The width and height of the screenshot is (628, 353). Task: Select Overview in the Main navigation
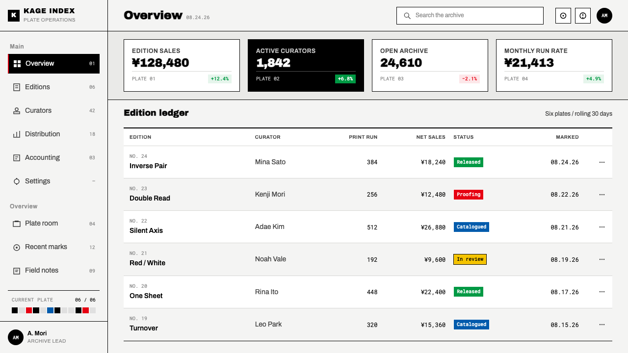click(x=54, y=64)
